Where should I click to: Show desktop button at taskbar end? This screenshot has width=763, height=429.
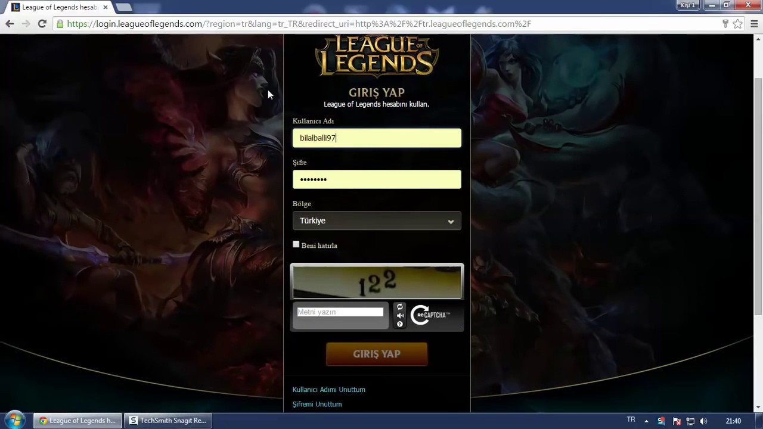tap(758, 421)
